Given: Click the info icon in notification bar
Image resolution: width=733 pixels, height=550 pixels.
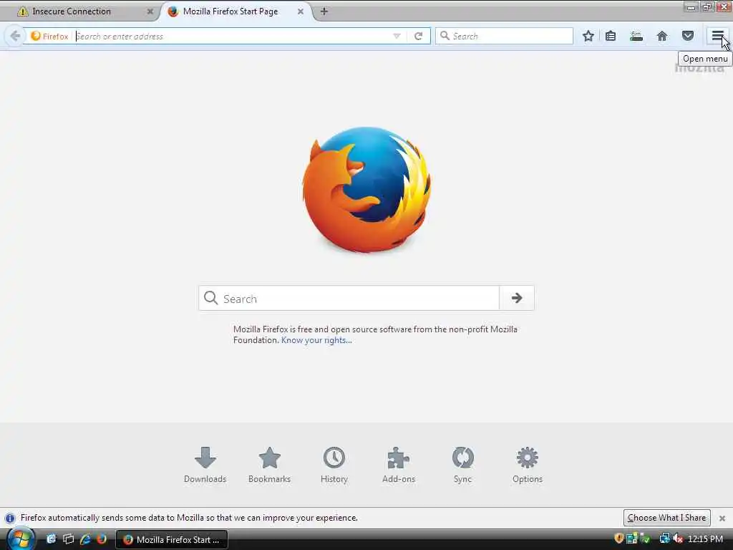Looking at the screenshot, I should (10, 518).
